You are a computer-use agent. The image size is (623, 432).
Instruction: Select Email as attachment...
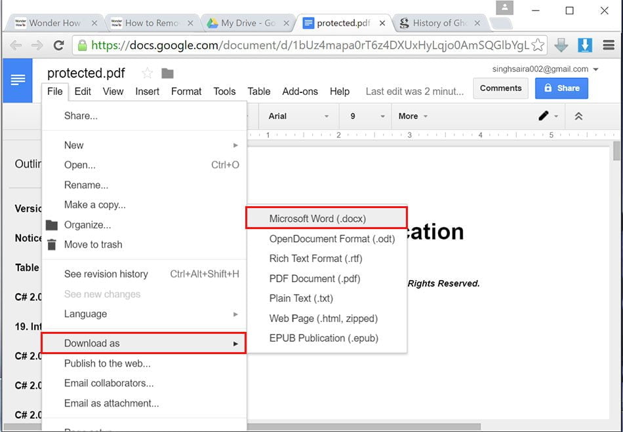click(x=144, y=403)
